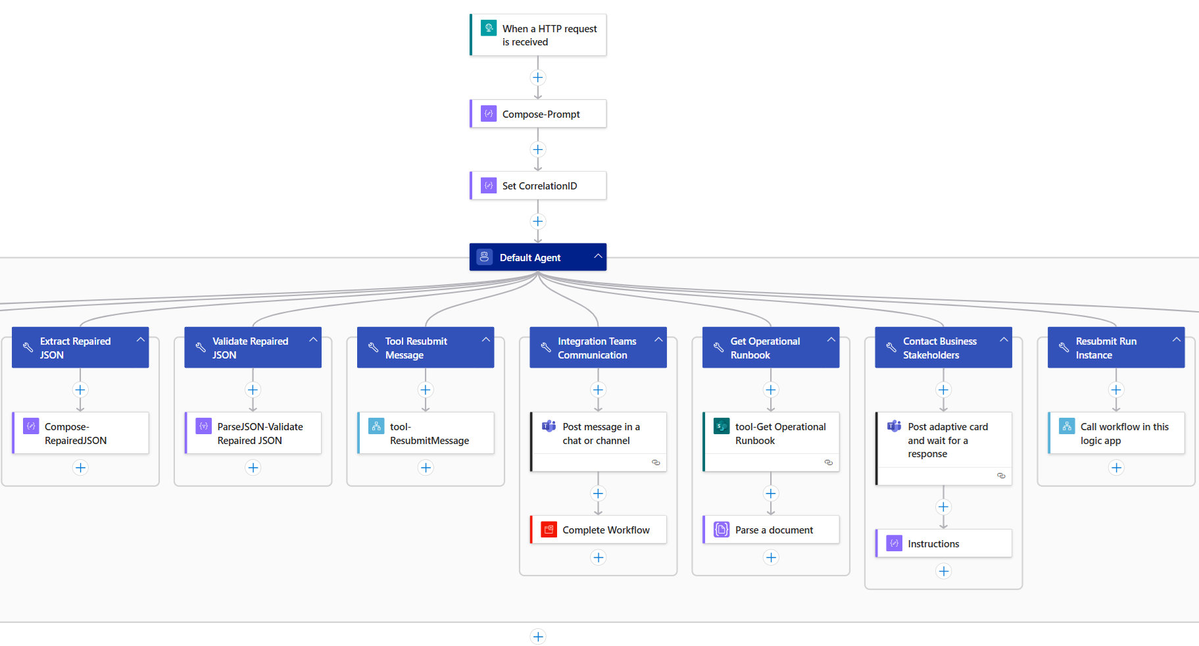Insert action above Parse a document
Screen dimensions: 1199x646
coord(771,493)
